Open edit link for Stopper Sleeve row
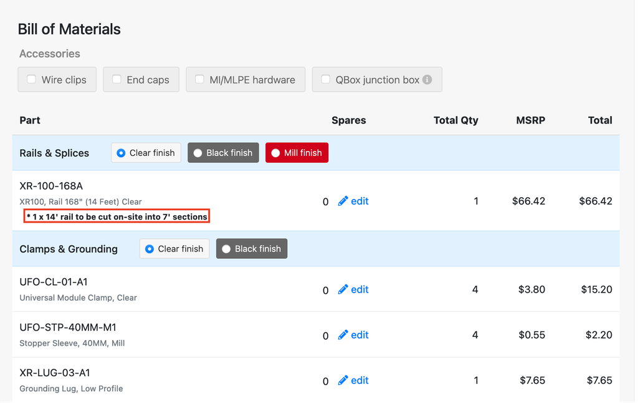This screenshot has height=403, width=638. click(353, 335)
